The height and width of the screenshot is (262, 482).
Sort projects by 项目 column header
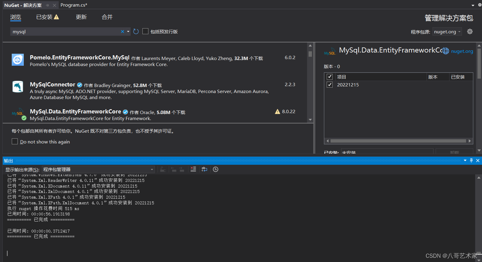pyautogui.click(x=381, y=77)
